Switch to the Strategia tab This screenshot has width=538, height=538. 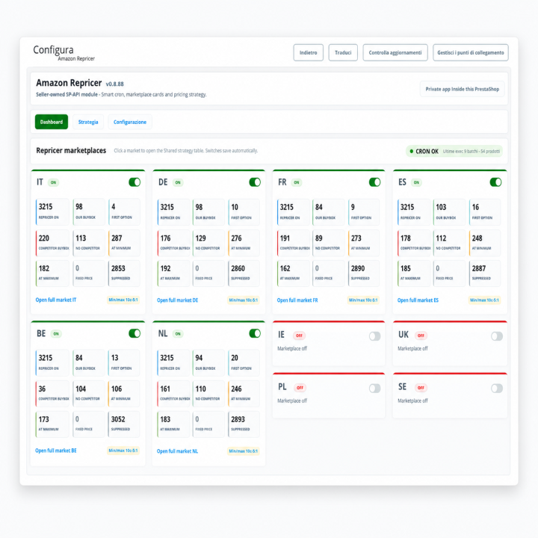pos(88,122)
